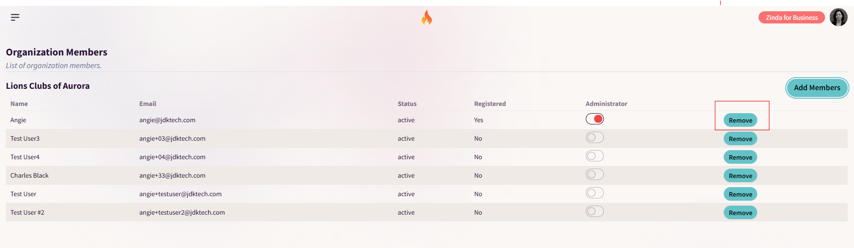The image size is (854, 248).
Task: Click Zinda for Business button
Action: 792,18
